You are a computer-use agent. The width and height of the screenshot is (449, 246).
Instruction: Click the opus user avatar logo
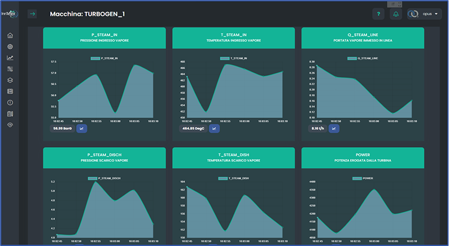pyautogui.click(x=413, y=14)
